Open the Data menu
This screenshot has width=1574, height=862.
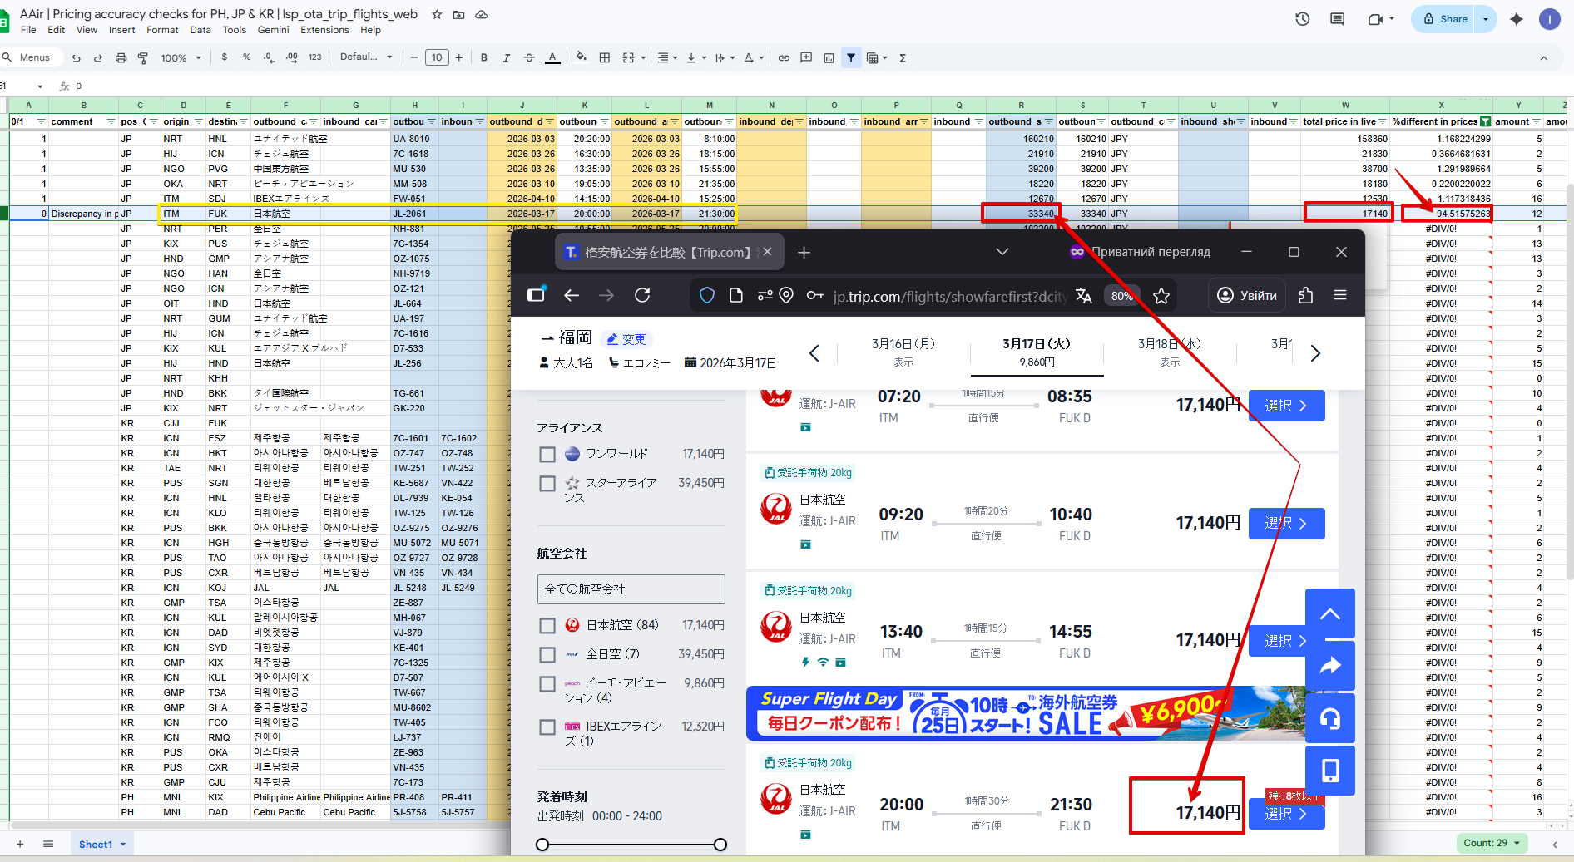pos(200,30)
